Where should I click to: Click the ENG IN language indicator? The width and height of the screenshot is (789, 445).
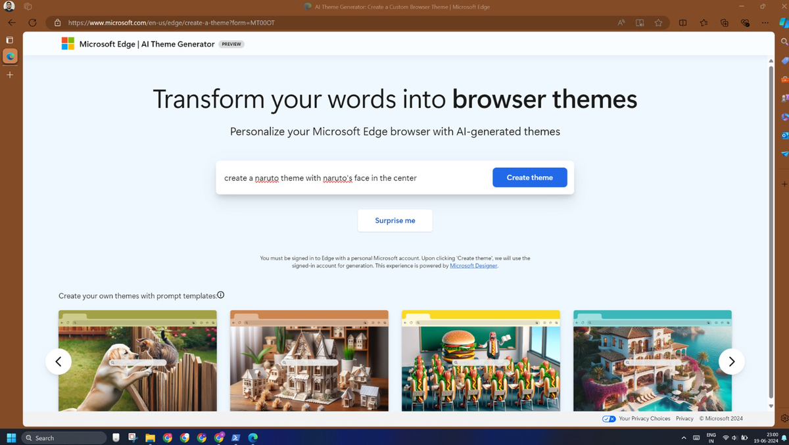point(711,438)
